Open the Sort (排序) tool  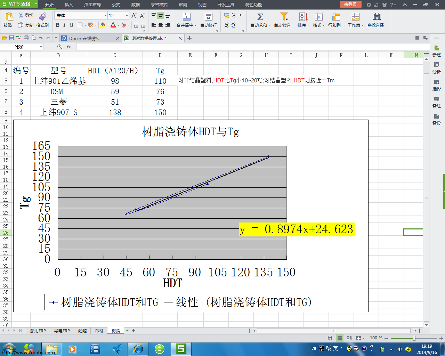[301, 17]
